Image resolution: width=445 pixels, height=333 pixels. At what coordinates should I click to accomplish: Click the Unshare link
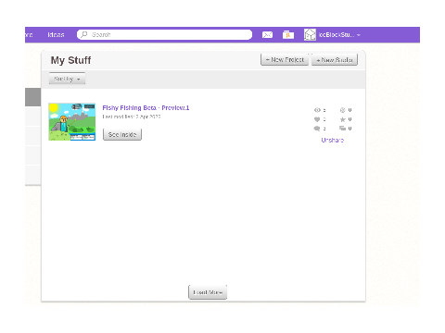pos(333,140)
